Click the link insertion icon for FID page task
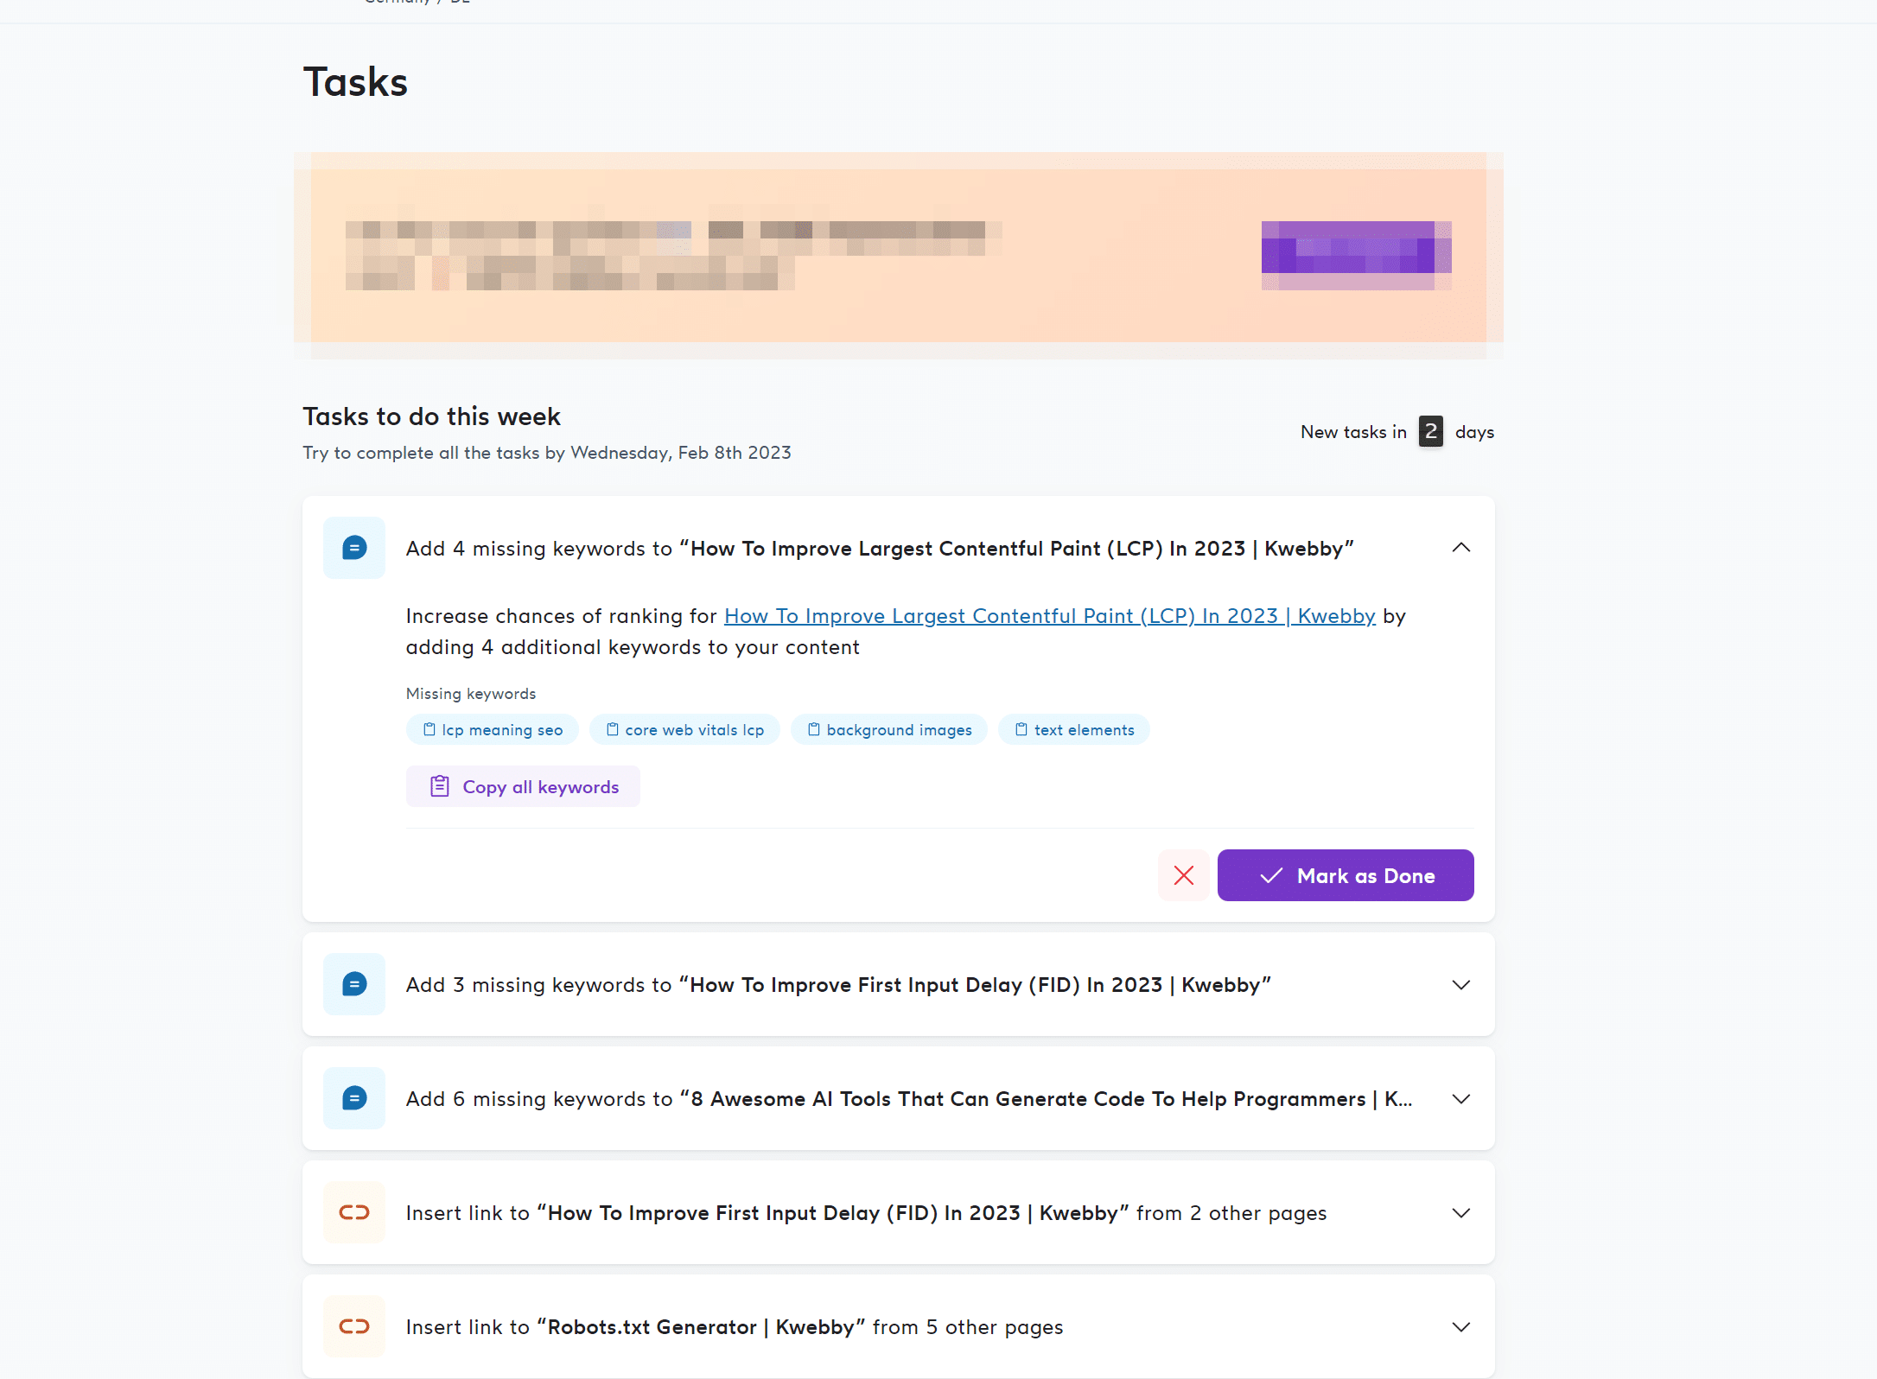The image size is (1877, 1379). click(x=354, y=1213)
